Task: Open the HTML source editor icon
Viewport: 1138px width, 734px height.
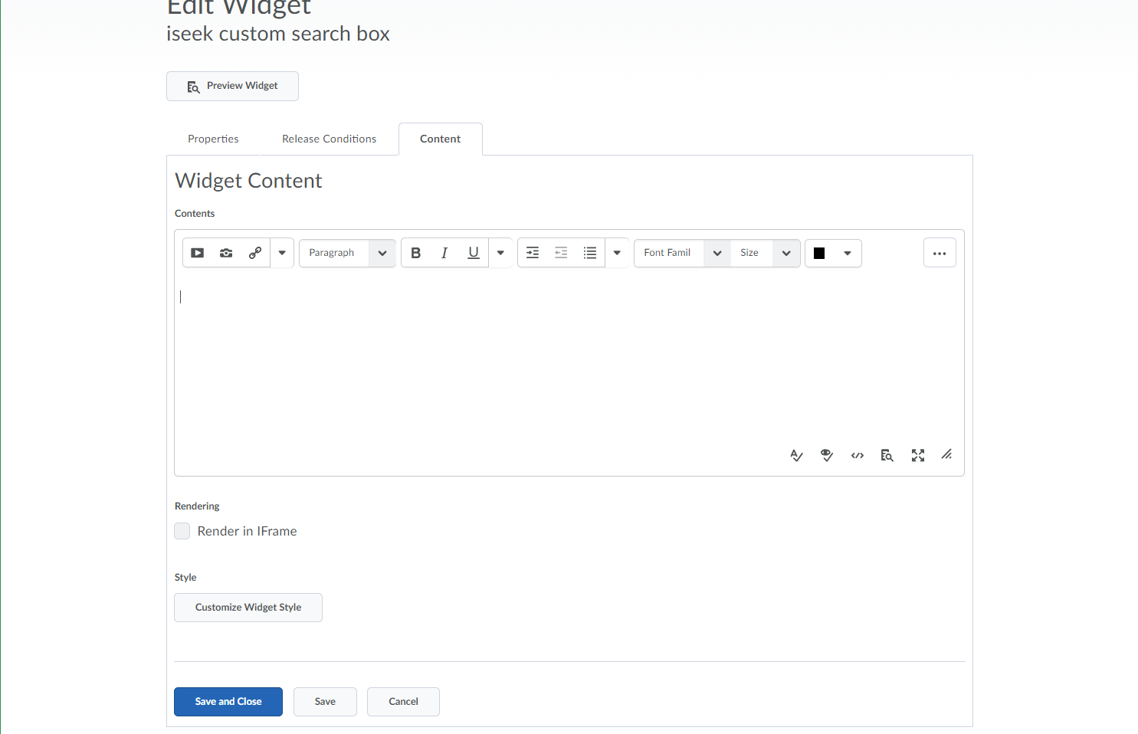Action: (x=858, y=456)
